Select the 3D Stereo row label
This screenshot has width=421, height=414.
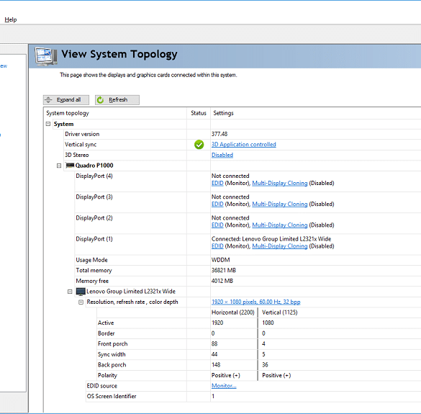pos(76,155)
